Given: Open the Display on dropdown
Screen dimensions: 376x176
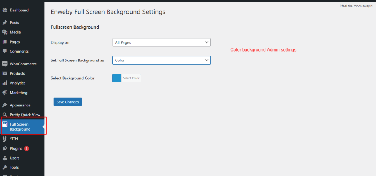Looking at the screenshot, I should [162, 42].
